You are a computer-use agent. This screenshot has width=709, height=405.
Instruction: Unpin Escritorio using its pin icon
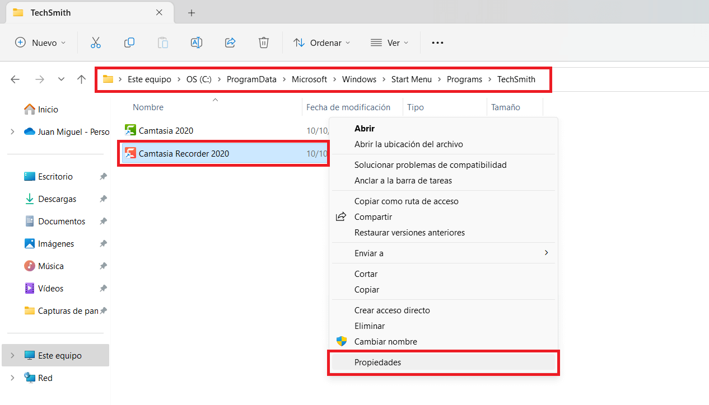tap(103, 177)
